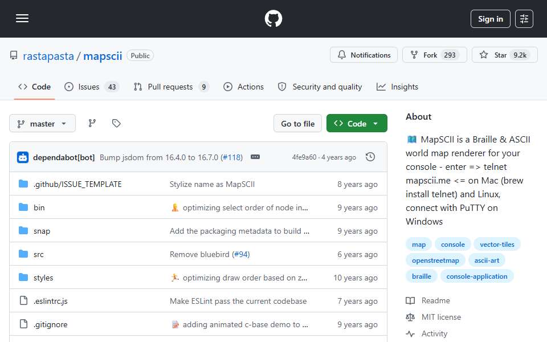Open the .eslintrc.js file
Image resolution: width=547 pixels, height=342 pixels.
(x=51, y=301)
